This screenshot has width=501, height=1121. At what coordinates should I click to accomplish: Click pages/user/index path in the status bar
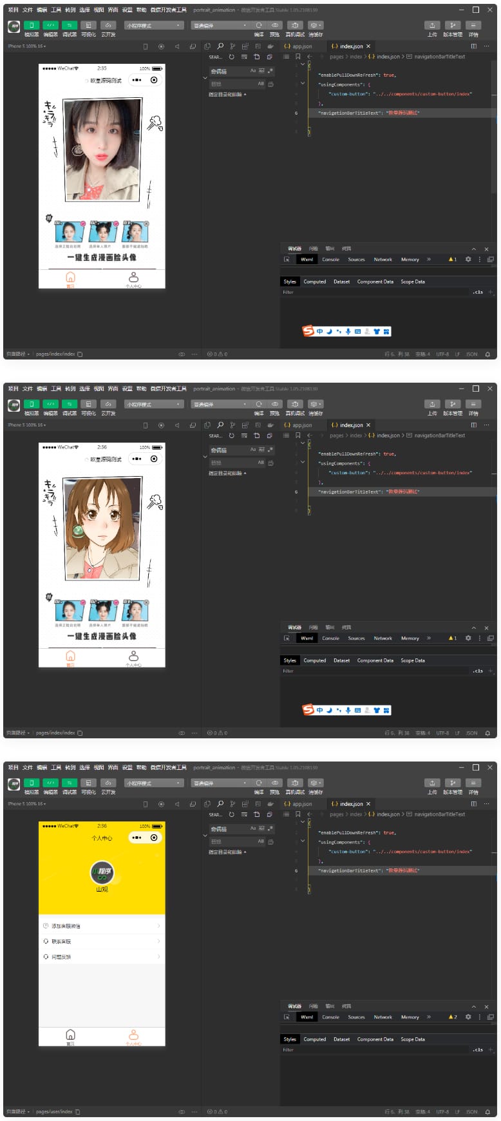(x=54, y=1111)
